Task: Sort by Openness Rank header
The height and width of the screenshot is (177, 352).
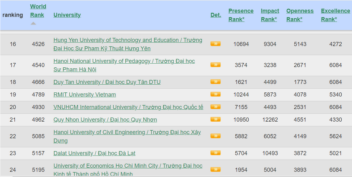Action: (x=300, y=15)
